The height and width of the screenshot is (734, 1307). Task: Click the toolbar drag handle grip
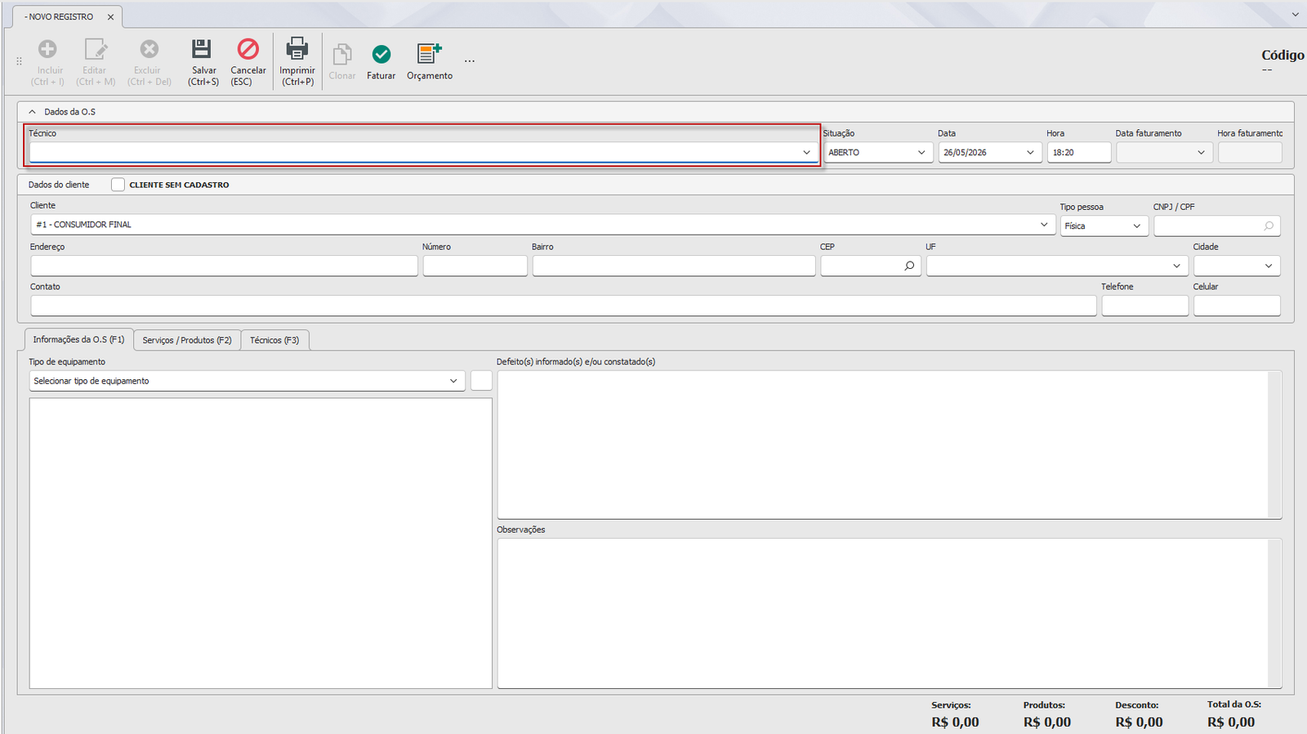coord(19,61)
